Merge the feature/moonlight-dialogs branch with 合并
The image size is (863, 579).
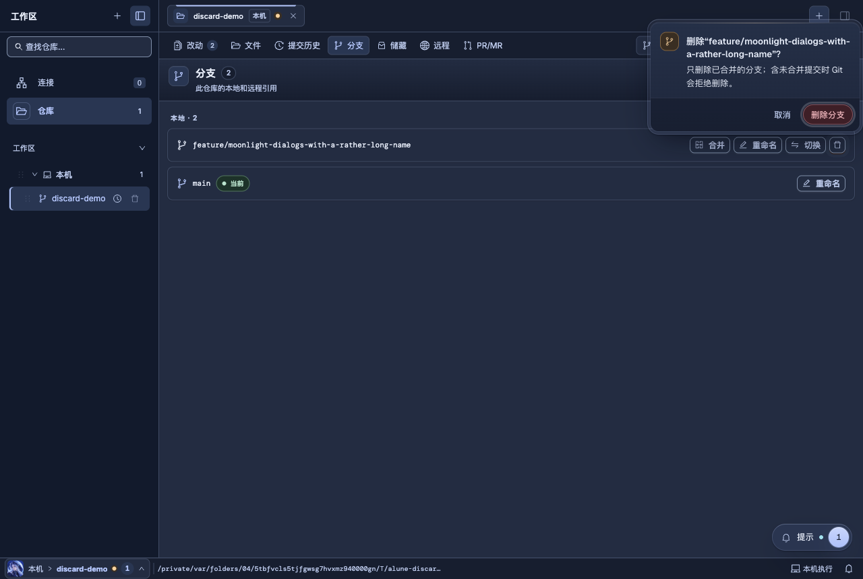tap(710, 145)
